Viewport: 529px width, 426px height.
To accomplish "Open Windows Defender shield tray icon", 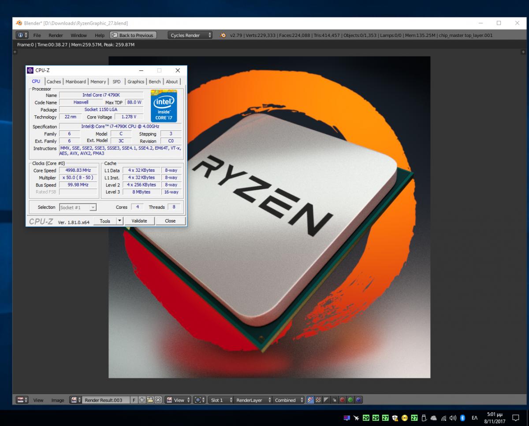I will coord(395,418).
